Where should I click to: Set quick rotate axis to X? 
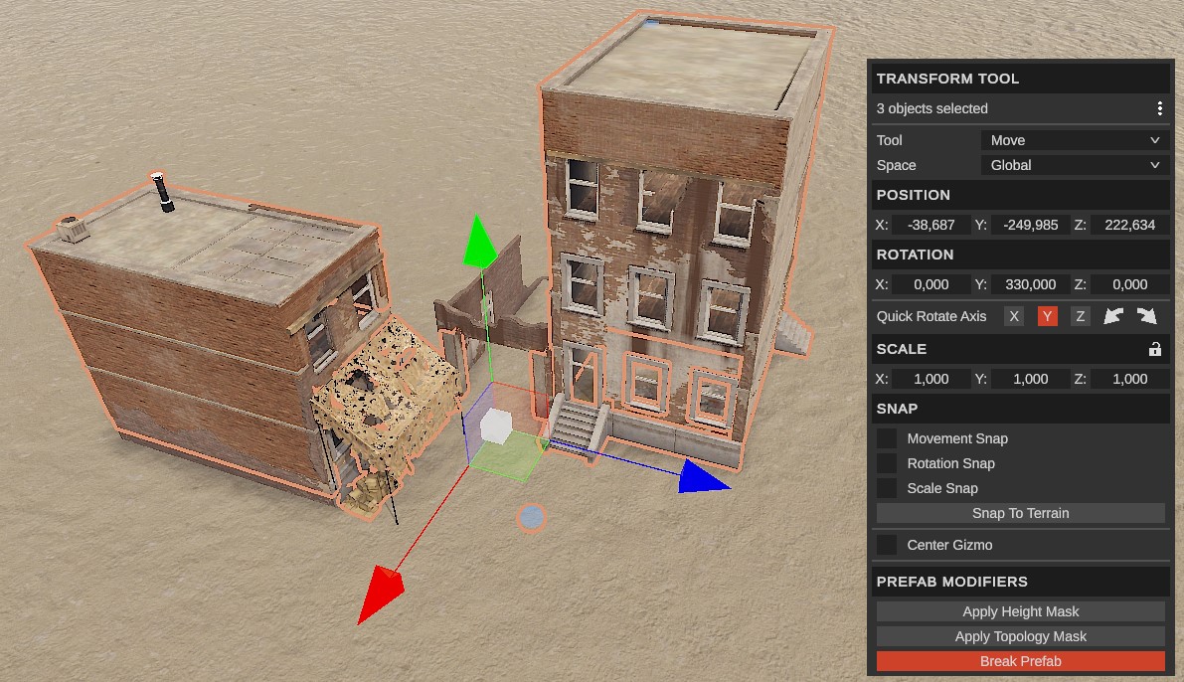[1013, 316]
